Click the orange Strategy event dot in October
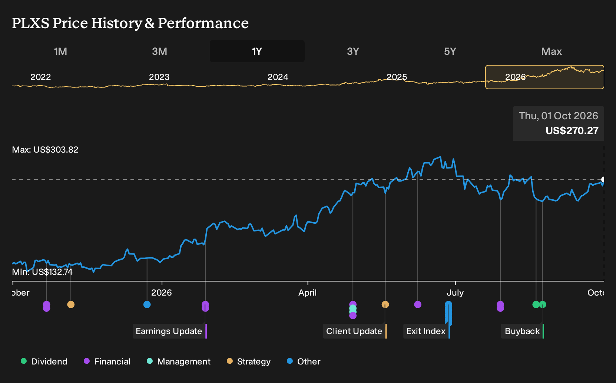The image size is (616, 383). click(71, 304)
